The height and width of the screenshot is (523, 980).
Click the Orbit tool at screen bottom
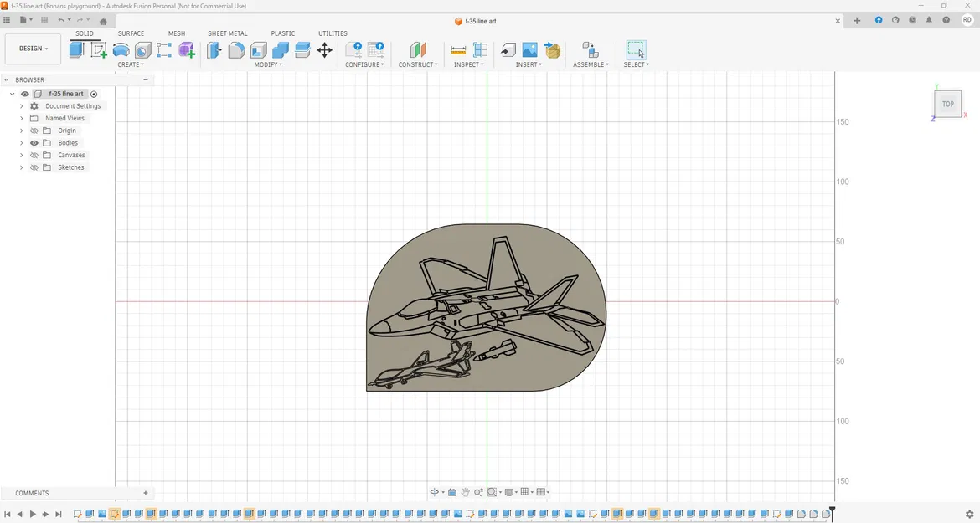tap(435, 492)
